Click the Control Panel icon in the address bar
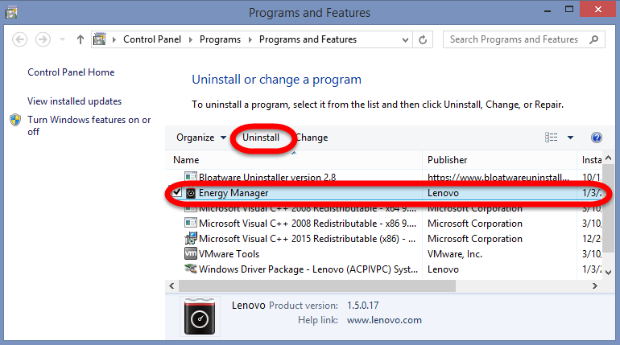This screenshot has height=345, width=620. 100,39
